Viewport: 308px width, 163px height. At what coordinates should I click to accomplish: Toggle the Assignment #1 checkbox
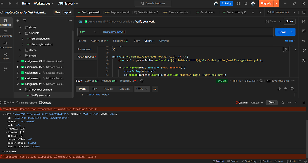(x=23, y=61)
